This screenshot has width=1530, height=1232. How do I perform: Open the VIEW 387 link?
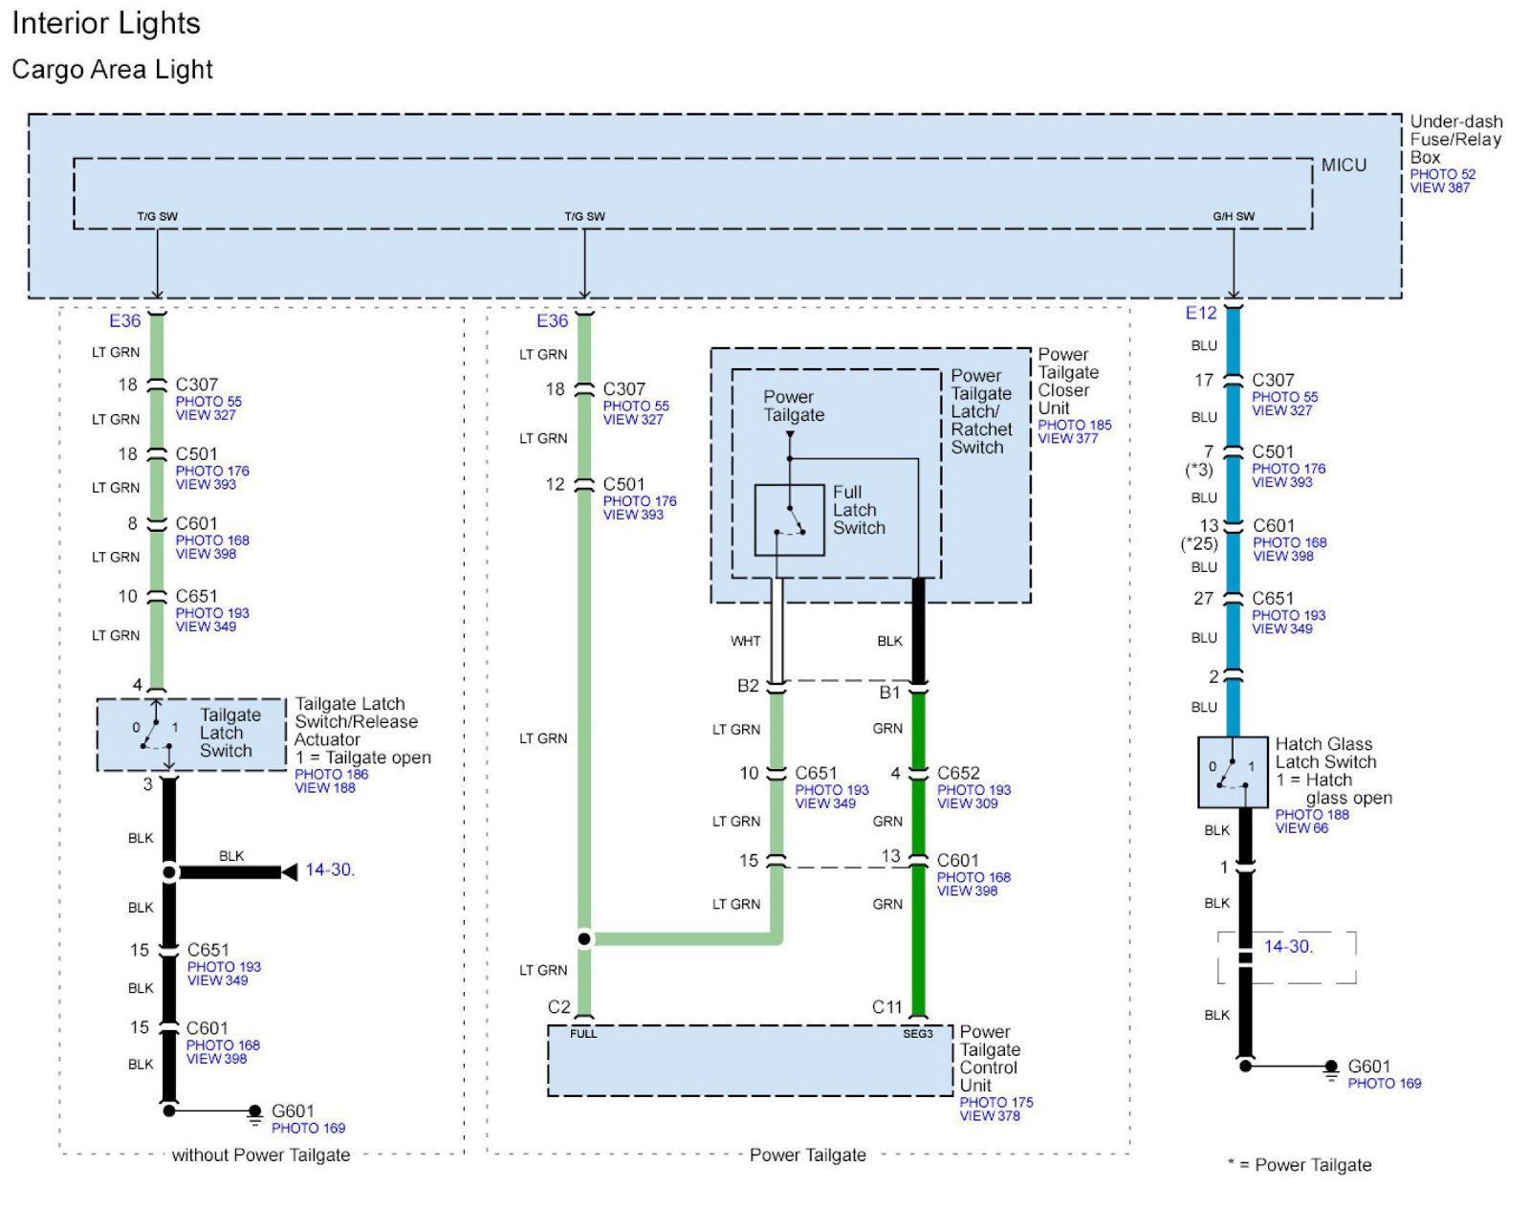coord(1439,188)
